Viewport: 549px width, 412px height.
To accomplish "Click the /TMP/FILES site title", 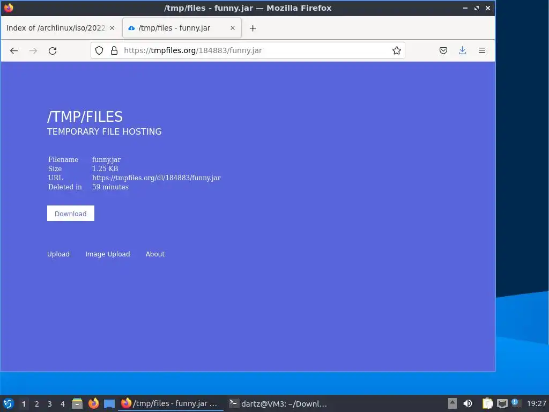I will coord(85,116).
